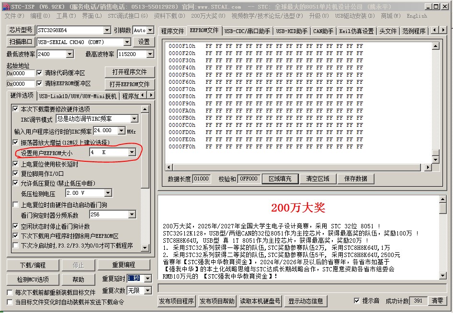Open serial port dropdown USB-SERIAL CH340
453x313 pixels.
[x=127, y=42]
